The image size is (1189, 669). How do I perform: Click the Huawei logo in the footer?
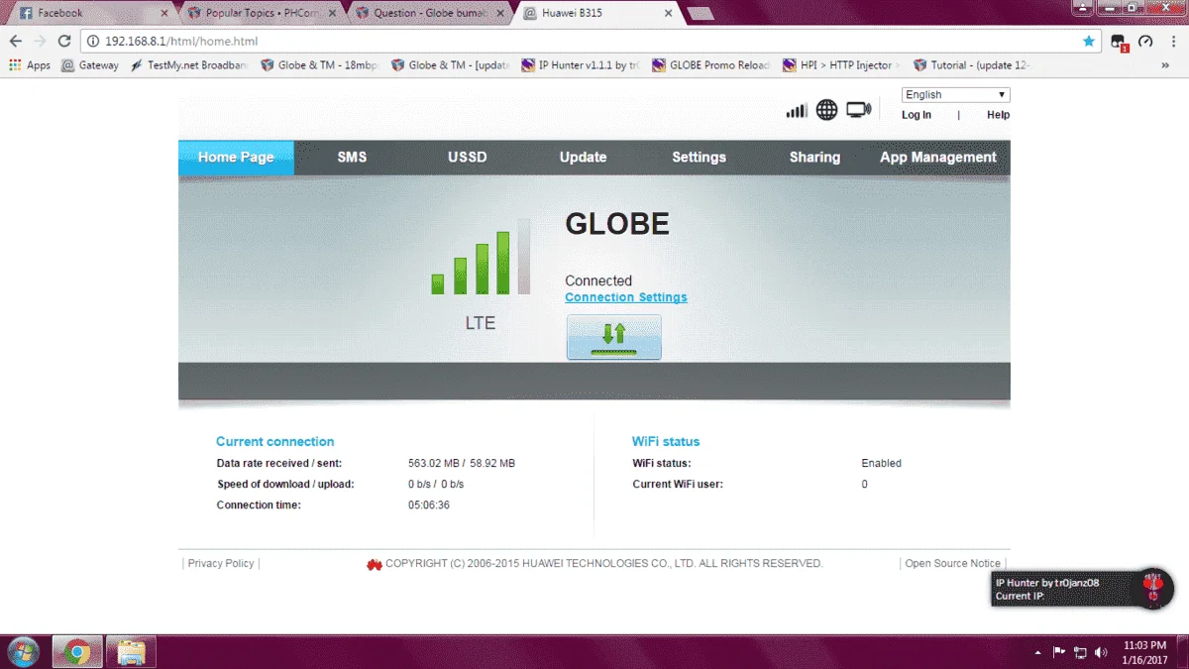(375, 564)
